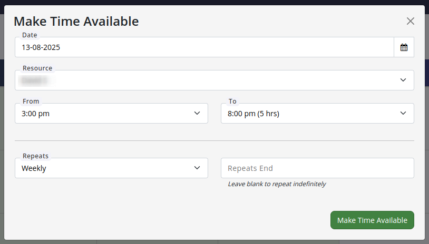The height and width of the screenshot is (244, 429).
Task: Click the From field label
Action: pyautogui.click(x=31, y=101)
